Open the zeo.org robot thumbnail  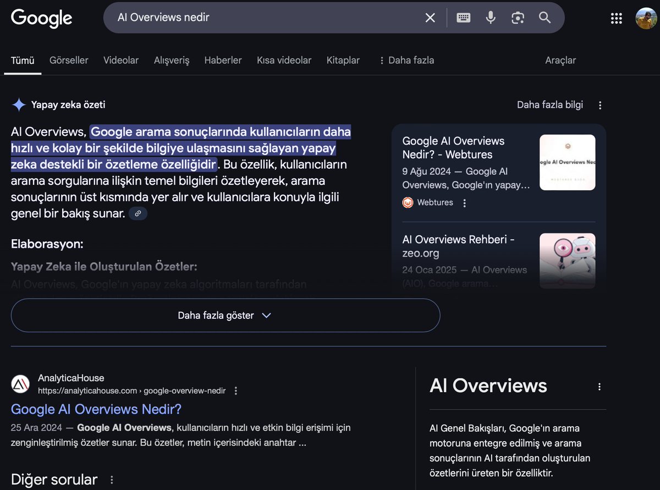568,261
